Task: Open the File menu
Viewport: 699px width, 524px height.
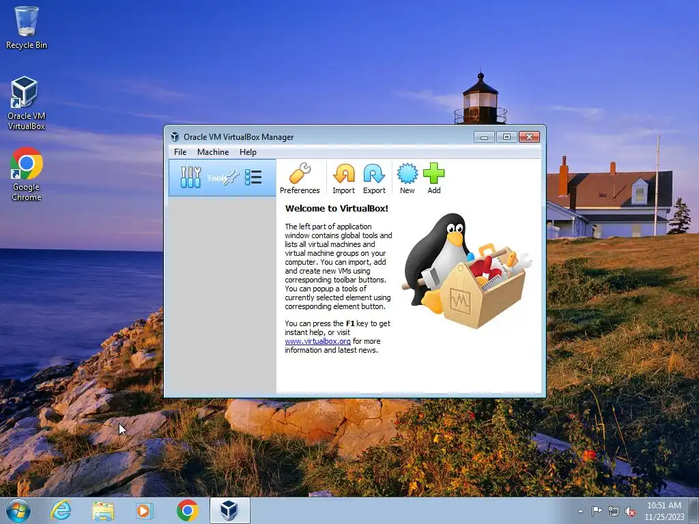Action: coord(180,152)
